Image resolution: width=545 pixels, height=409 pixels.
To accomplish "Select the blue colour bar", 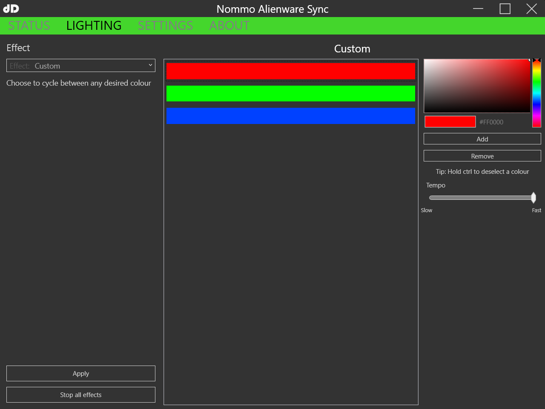I will coord(291,116).
